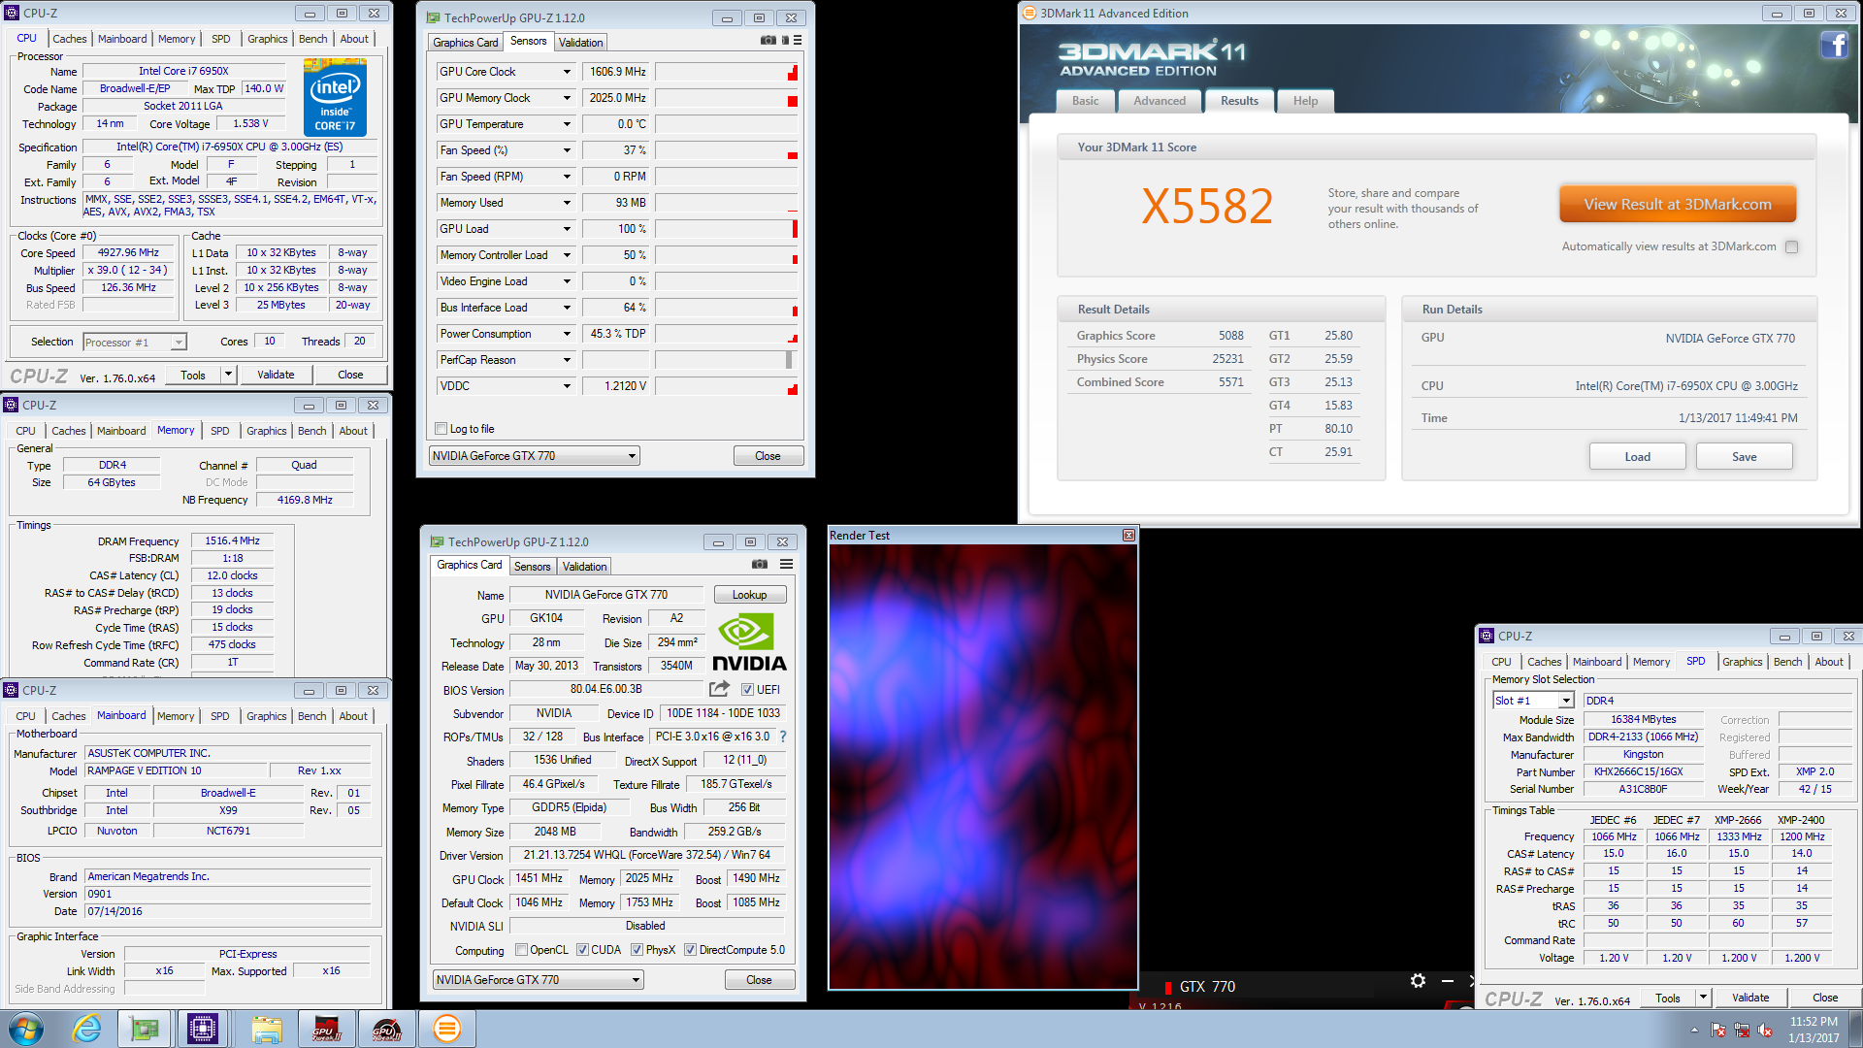1863x1048 pixels.
Task: Click the refresh icon in the GPU-Z Sensors window
Action: (785, 40)
